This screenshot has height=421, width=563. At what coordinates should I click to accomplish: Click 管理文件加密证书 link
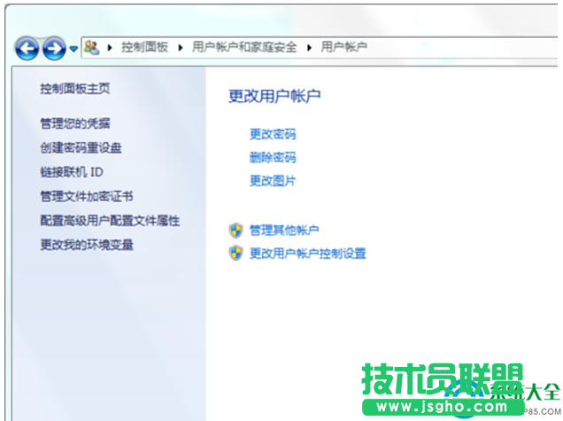[86, 196]
